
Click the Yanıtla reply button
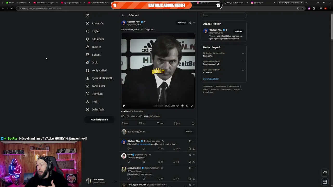click(x=189, y=132)
